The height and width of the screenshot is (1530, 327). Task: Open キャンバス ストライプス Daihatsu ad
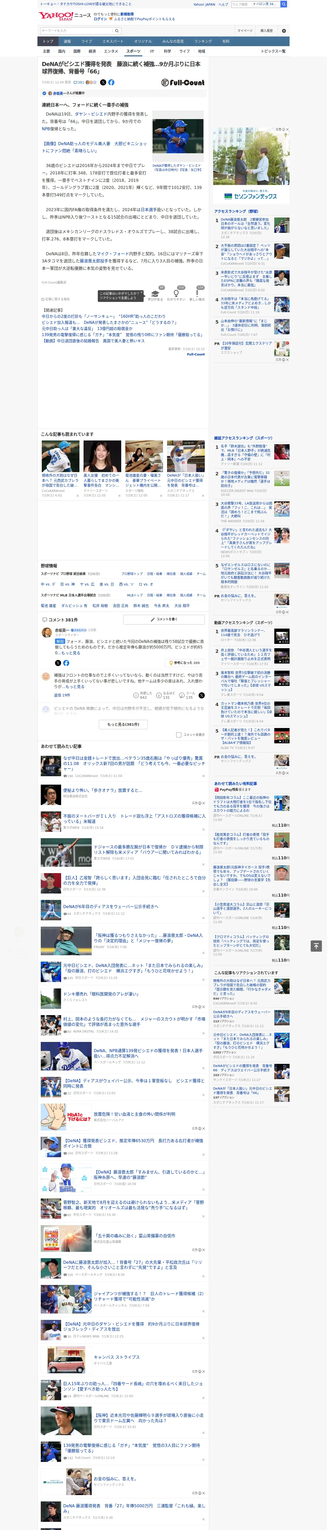coord(116,1357)
